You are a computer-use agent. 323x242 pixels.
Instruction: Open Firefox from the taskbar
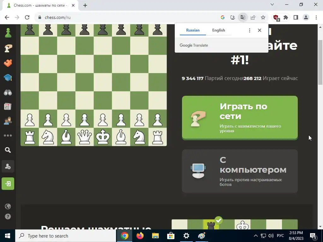(x=140, y=236)
